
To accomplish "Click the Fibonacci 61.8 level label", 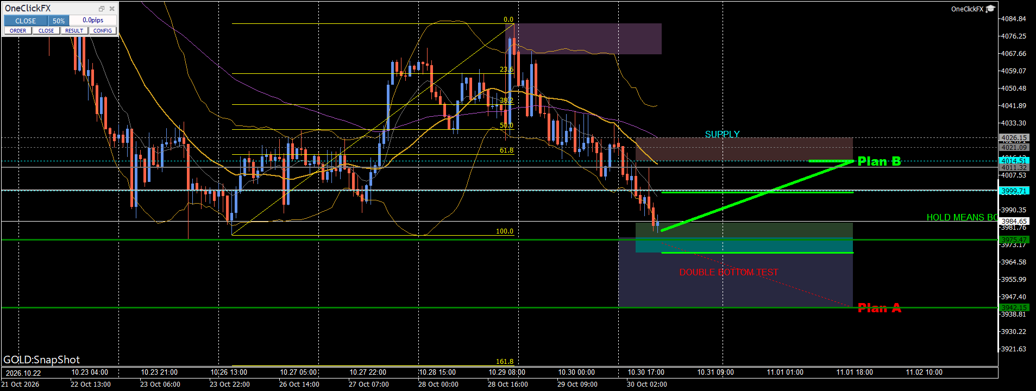I will click(506, 150).
